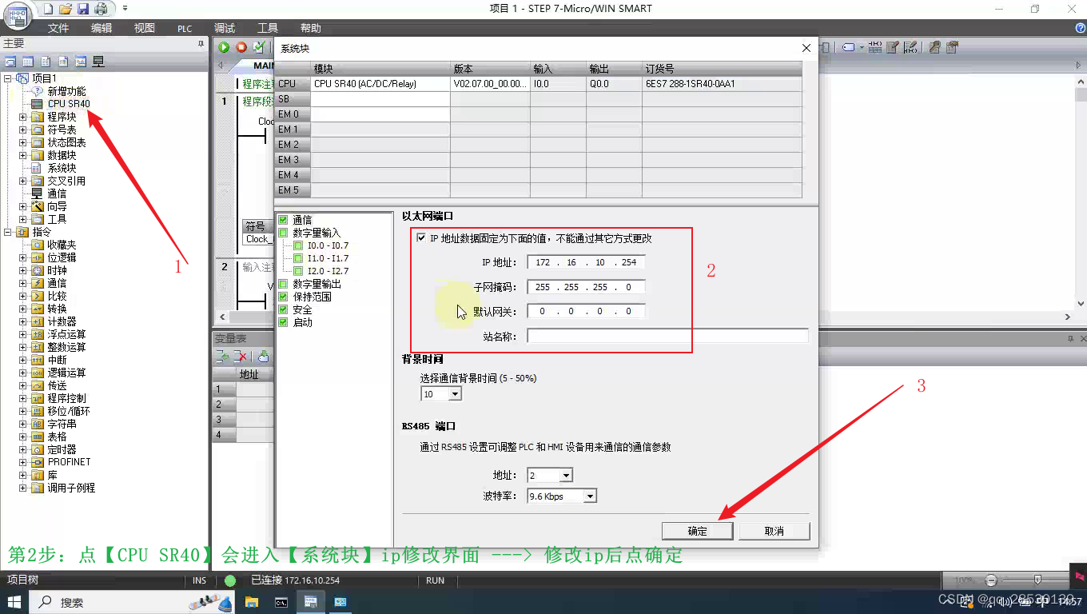Toggle the 保持范围 checkbox
This screenshot has height=614, width=1087.
(x=283, y=297)
